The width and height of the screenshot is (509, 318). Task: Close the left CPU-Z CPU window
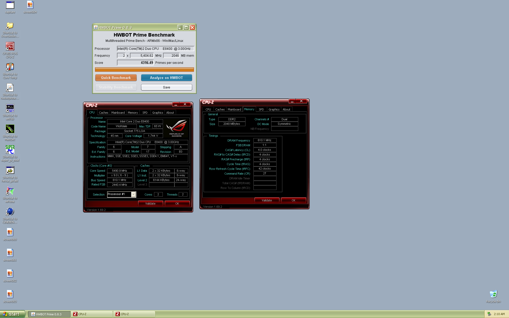(185, 104)
